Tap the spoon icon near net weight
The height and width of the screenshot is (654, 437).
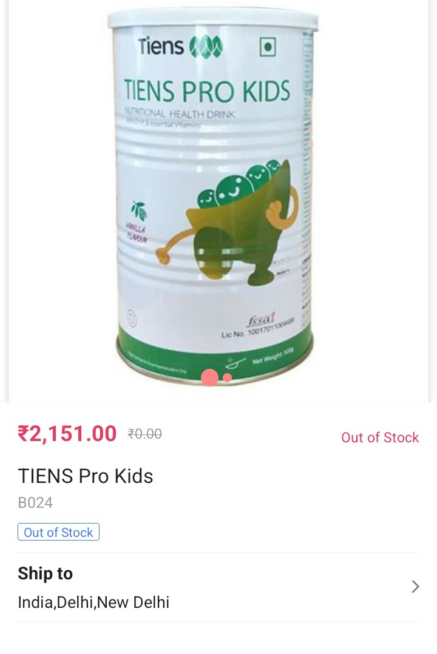pyautogui.click(x=235, y=362)
